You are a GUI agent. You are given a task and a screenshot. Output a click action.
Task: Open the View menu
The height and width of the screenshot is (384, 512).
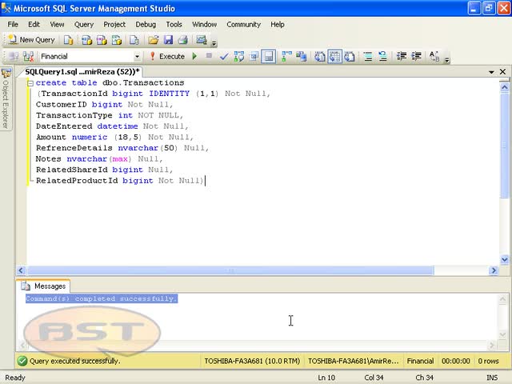tap(57, 25)
